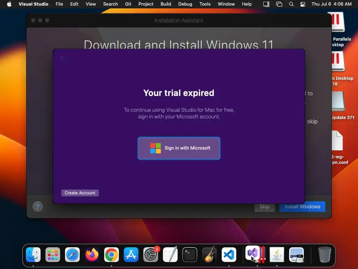Screen dimensions: 358x269
Task: Open System Settings with badge in dock
Action: [x=151, y=255]
